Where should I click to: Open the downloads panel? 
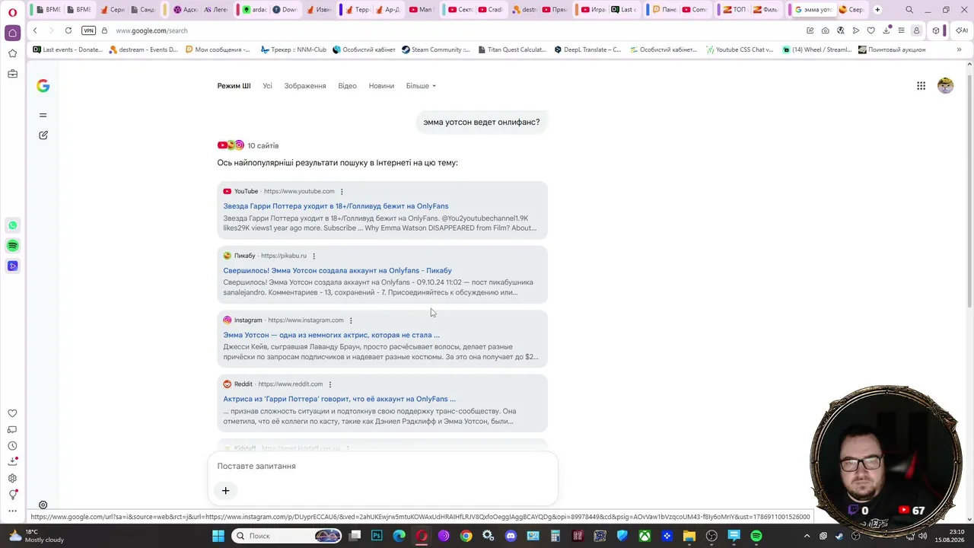click(886, 30)
